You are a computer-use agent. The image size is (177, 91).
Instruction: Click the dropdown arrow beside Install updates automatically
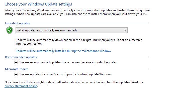pos(125,30)
